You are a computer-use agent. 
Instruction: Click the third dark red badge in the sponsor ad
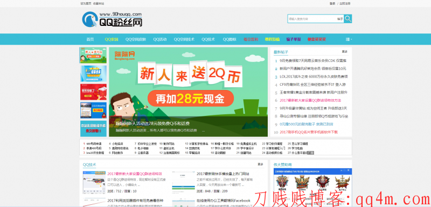322,183
